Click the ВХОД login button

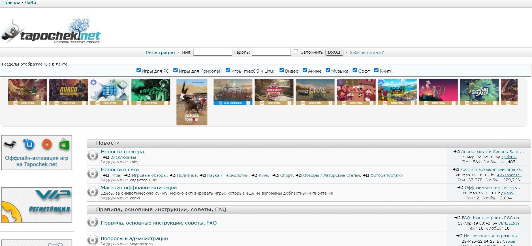334,52
